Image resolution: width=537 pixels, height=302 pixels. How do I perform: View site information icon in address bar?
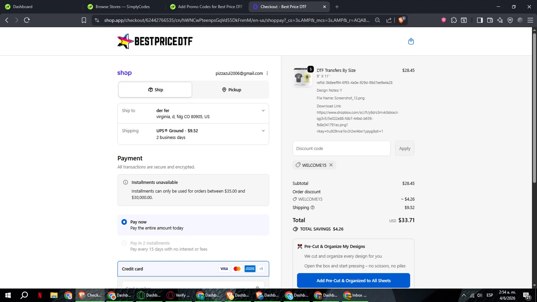[x=97, y=20]
